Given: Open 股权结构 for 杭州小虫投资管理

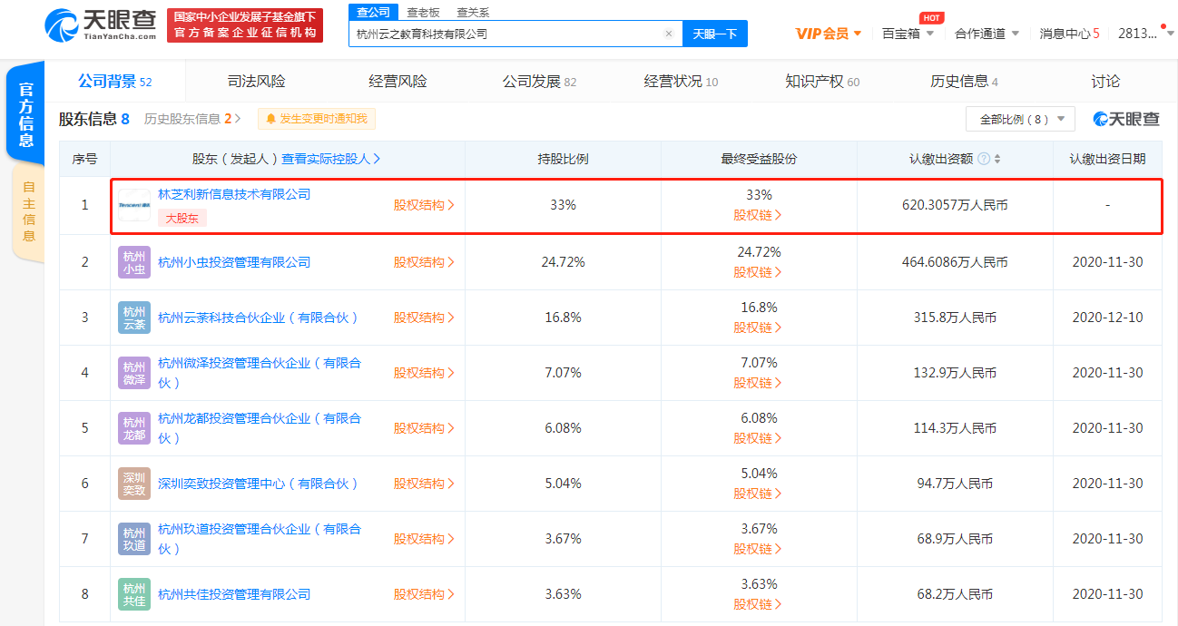Looking at the screenshot, I should coord(424,262).
